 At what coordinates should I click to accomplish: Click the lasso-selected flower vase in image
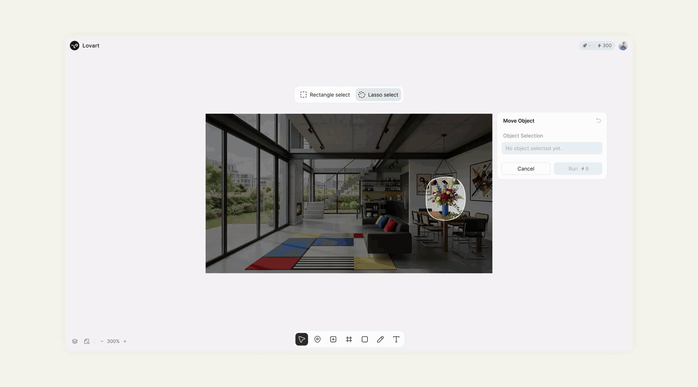(x=445, y=199)
